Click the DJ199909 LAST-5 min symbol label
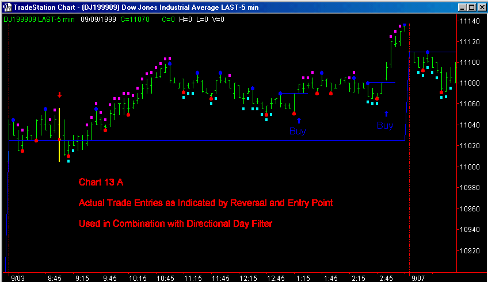This screenshot has height=282, width=488. click(x=39, y=20)
